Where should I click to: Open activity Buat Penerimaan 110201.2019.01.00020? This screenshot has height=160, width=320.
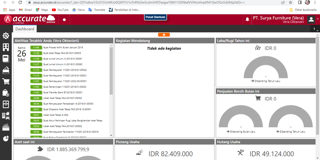click(65, 87)
